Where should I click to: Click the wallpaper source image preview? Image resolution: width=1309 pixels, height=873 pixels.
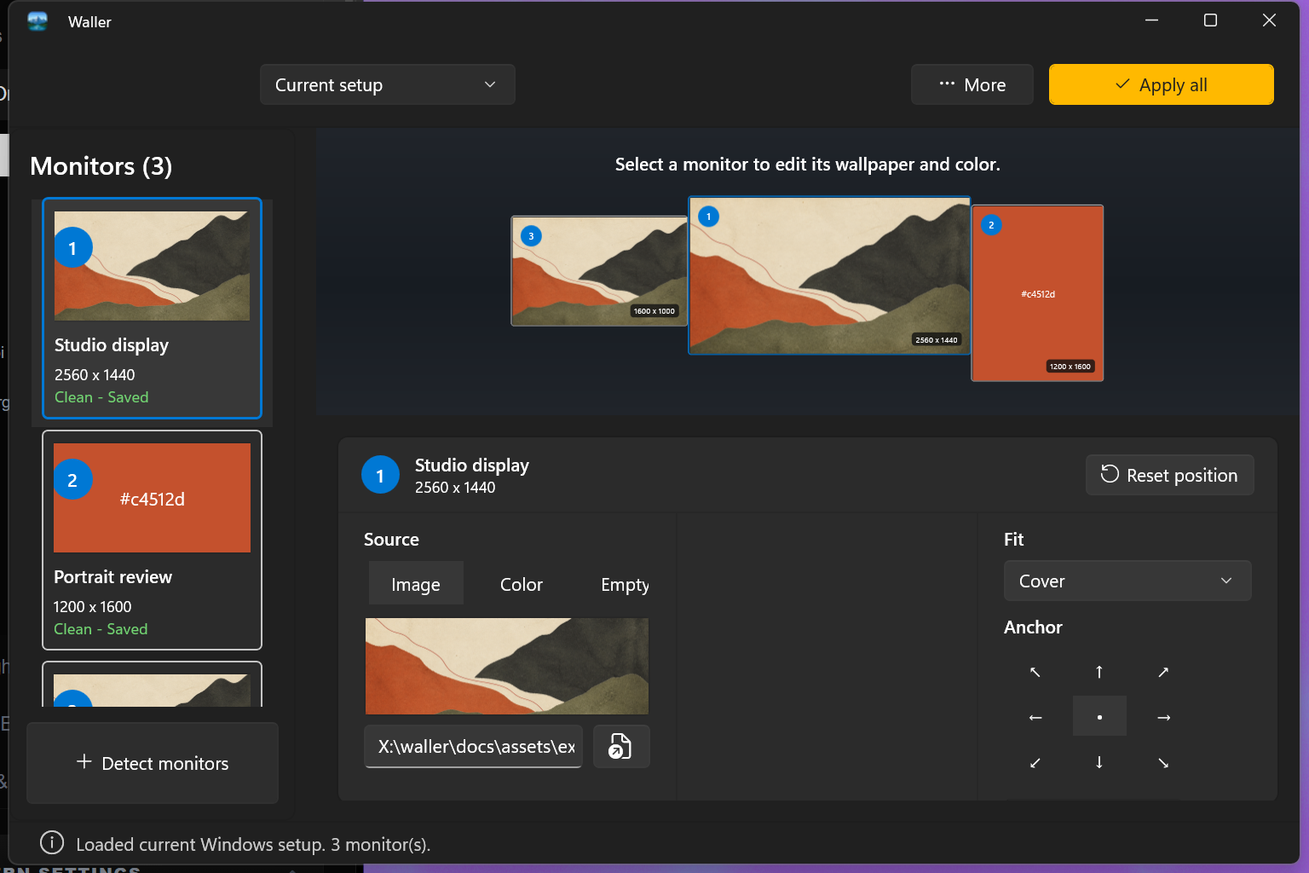pyautogui.click(x=507, y=666)
